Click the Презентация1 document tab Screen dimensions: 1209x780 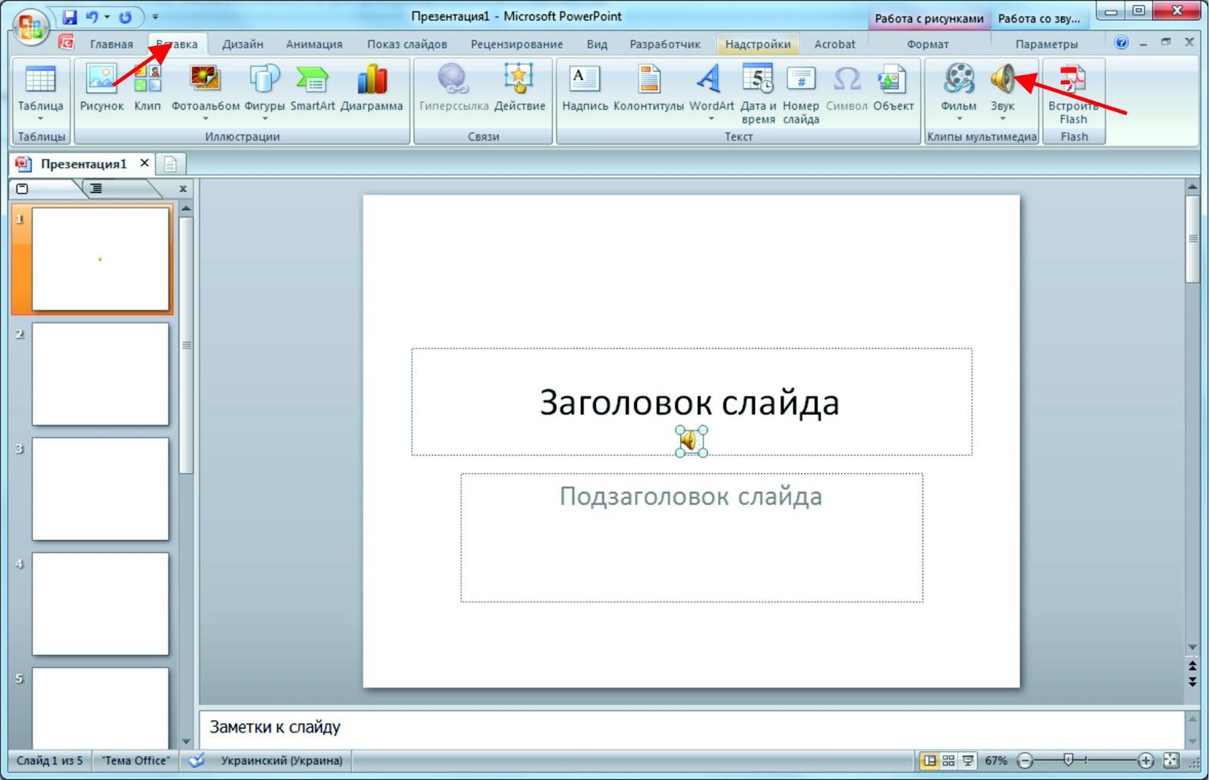pyautogui.click(x=83, y=163)
